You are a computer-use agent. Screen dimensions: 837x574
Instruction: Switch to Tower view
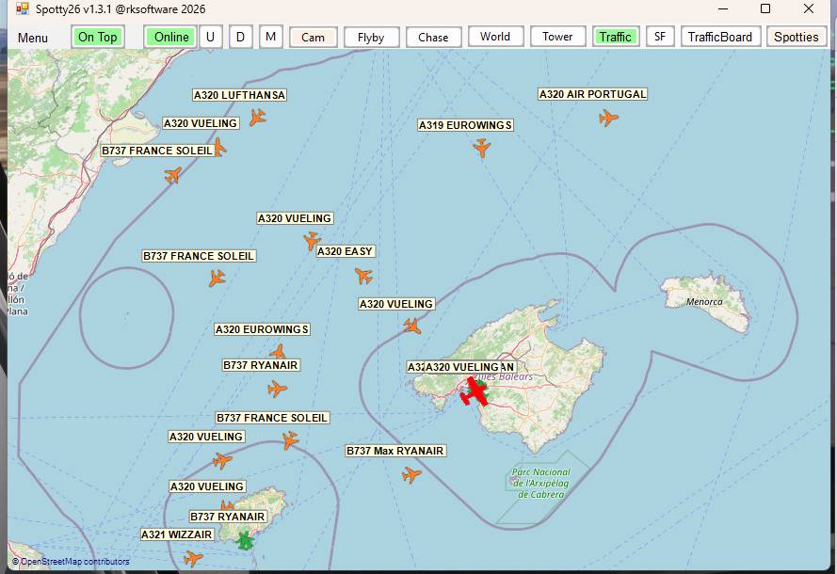pos(557,37)
